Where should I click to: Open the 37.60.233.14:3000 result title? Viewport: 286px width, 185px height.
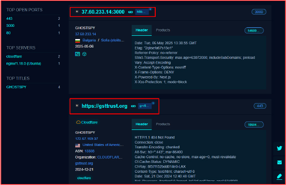pos(103,12)
